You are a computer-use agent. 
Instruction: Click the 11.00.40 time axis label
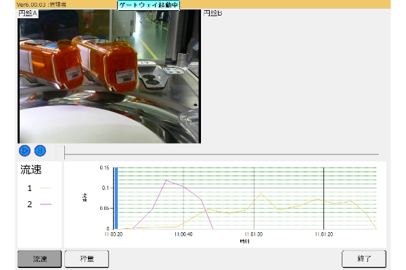(183, 234)
